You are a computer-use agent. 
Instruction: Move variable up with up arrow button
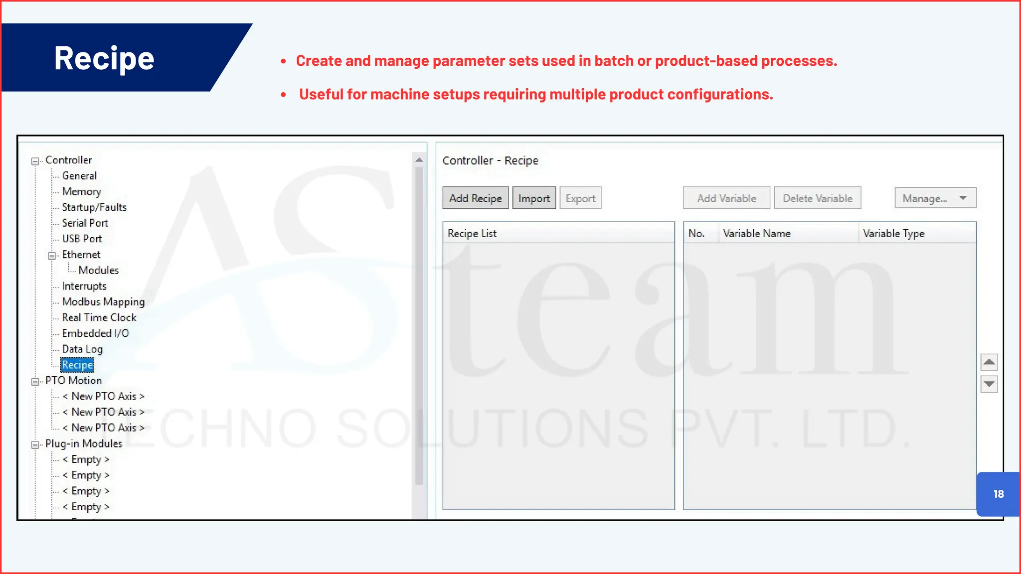click(x=989, y=362)
